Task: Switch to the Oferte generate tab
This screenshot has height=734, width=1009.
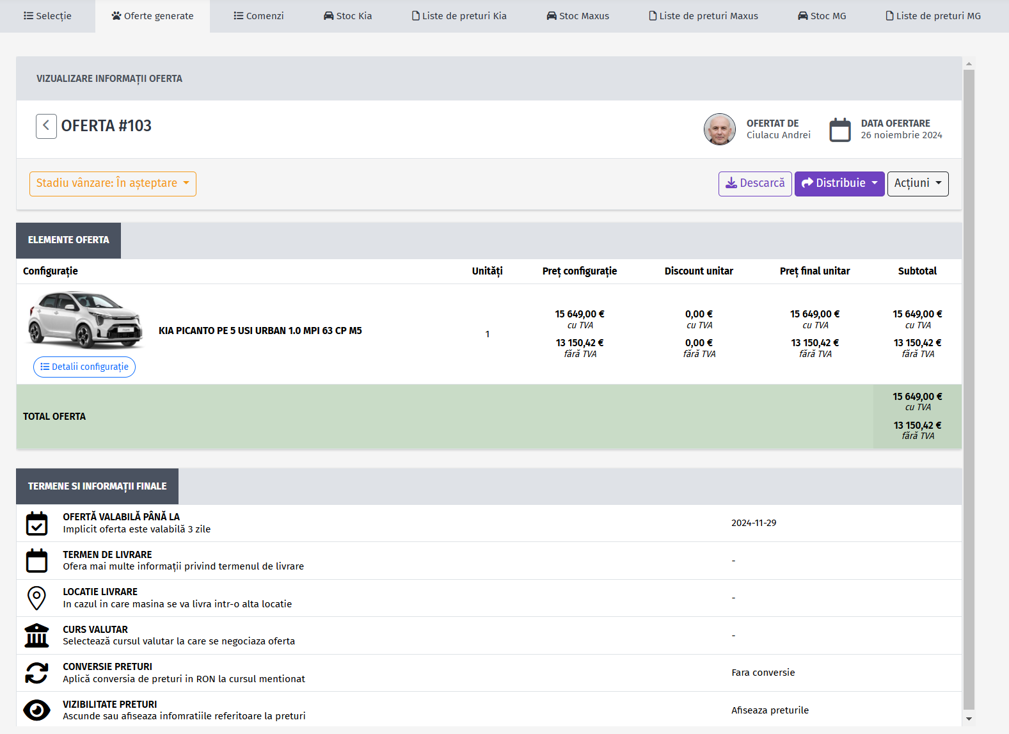Action: (152, 16)
